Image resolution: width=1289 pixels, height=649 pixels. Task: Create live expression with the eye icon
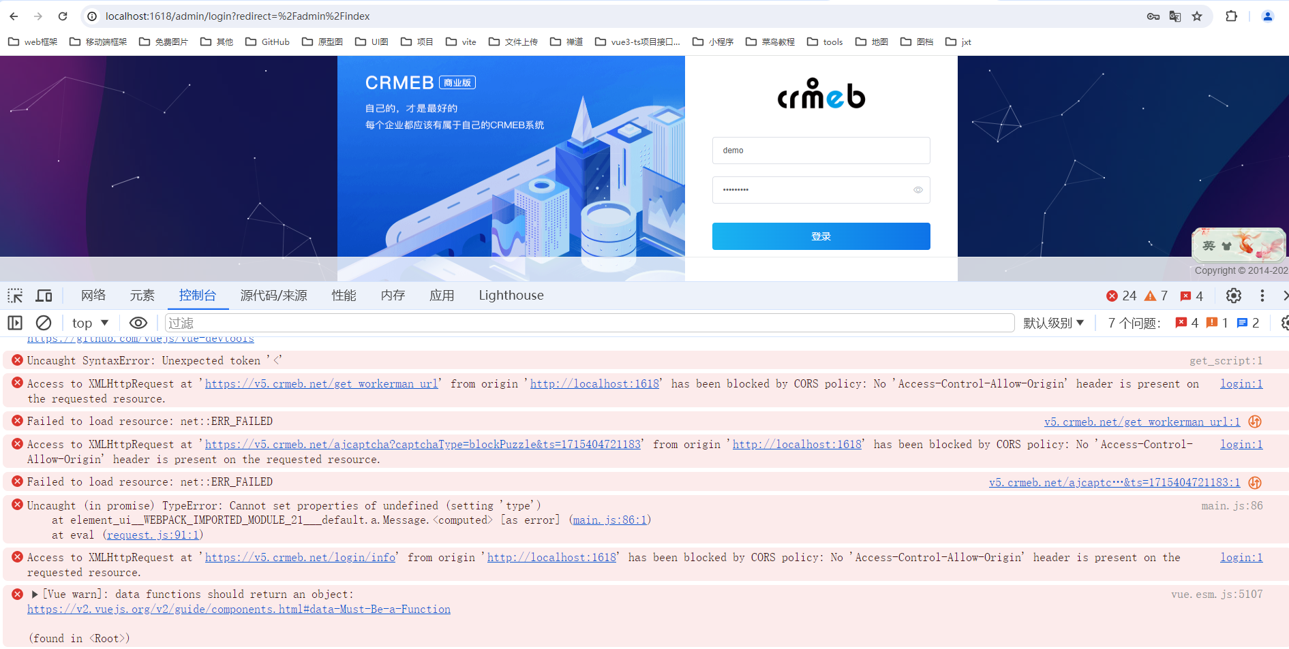[x=138, y=323]
